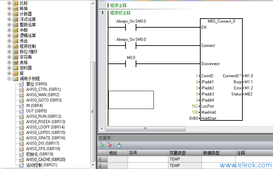The width and height of the screenshot is (273, 169).
Task: Select AXIS0_GOTO (SBR3) in the tree
Action: (44, 100)
